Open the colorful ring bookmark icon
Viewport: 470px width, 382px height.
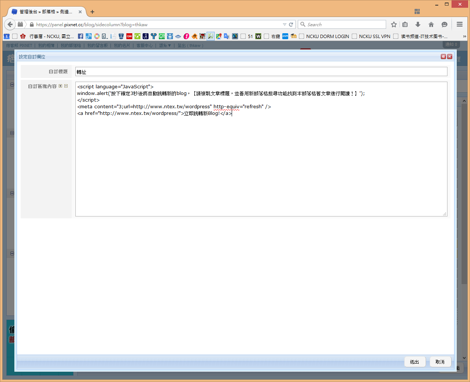tap(97, 36)
